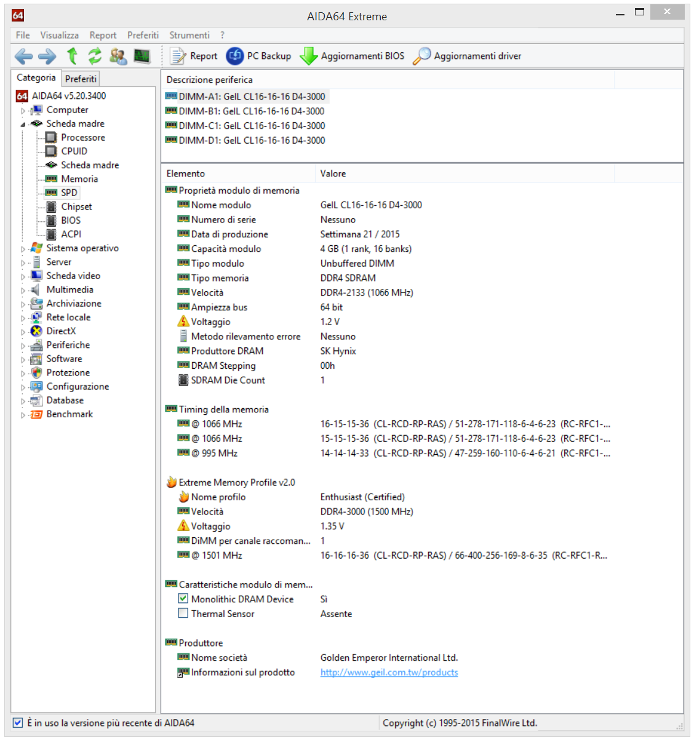
Task: Open the File menu
Action: tap(23, 35)
